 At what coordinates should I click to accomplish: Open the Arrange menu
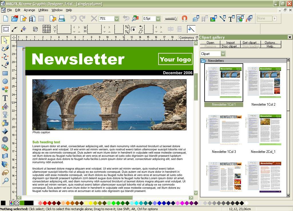[x=29, y=10]
